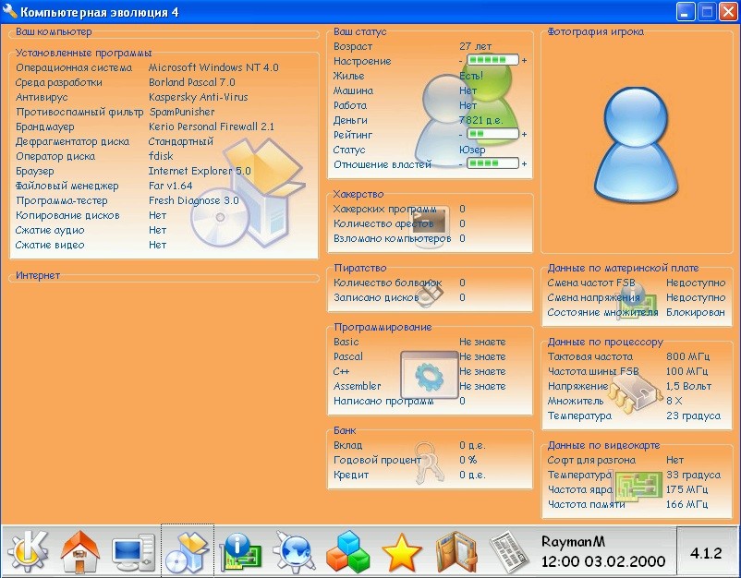Screen dimensions: 741x578
Task: Open the brown wallet icon
Action: click(x=455, y=551)
